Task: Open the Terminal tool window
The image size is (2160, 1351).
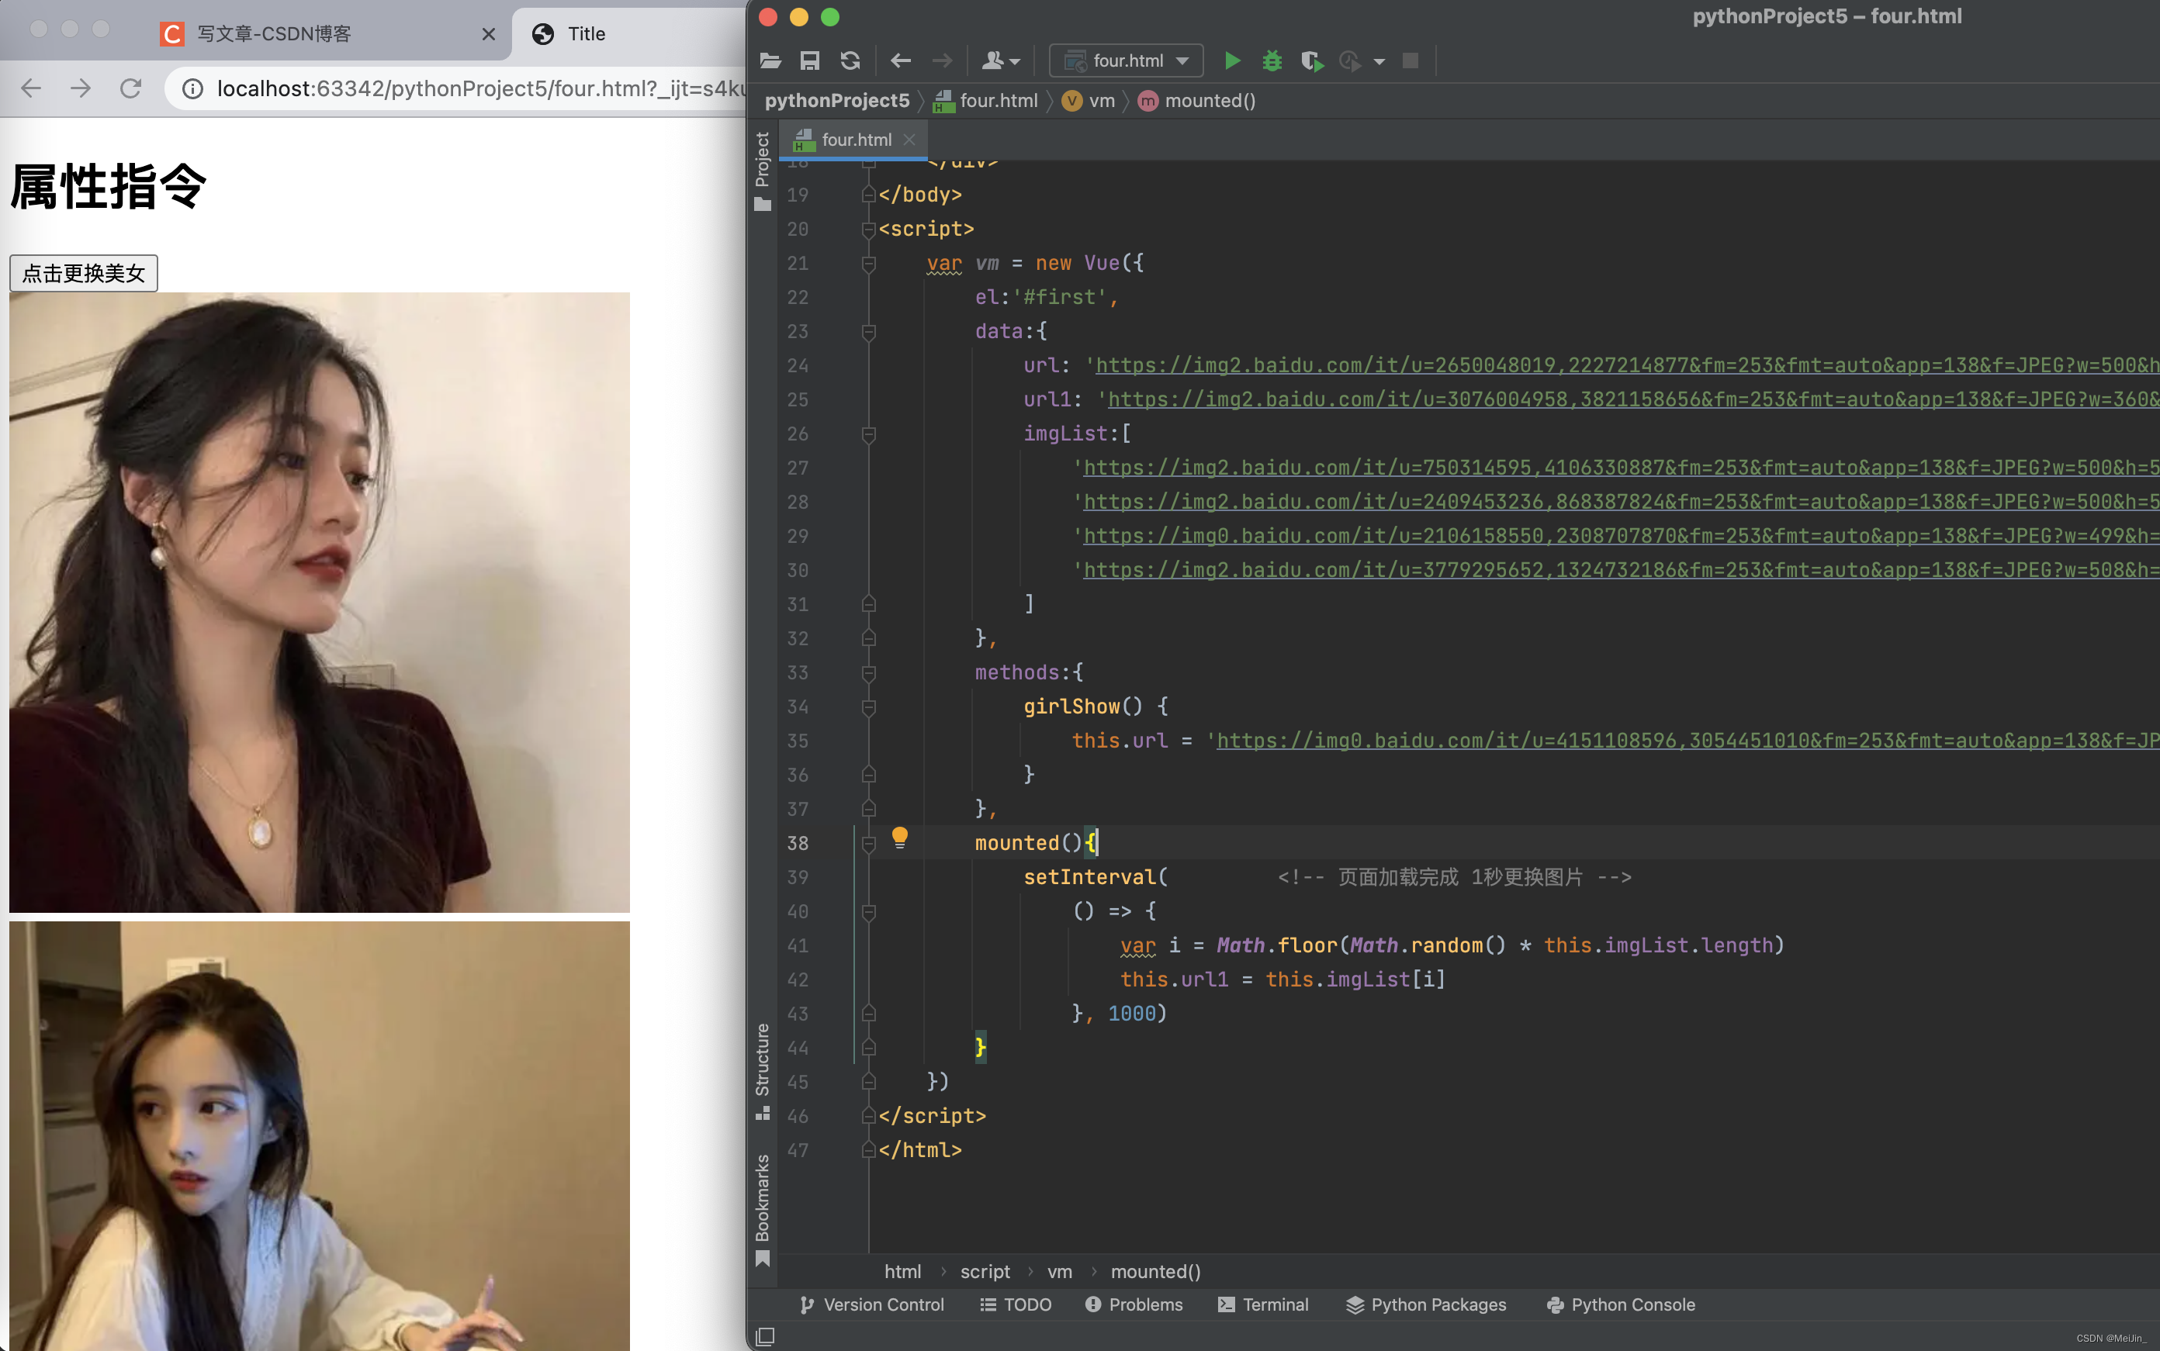Action: tap(1263, 1304)
